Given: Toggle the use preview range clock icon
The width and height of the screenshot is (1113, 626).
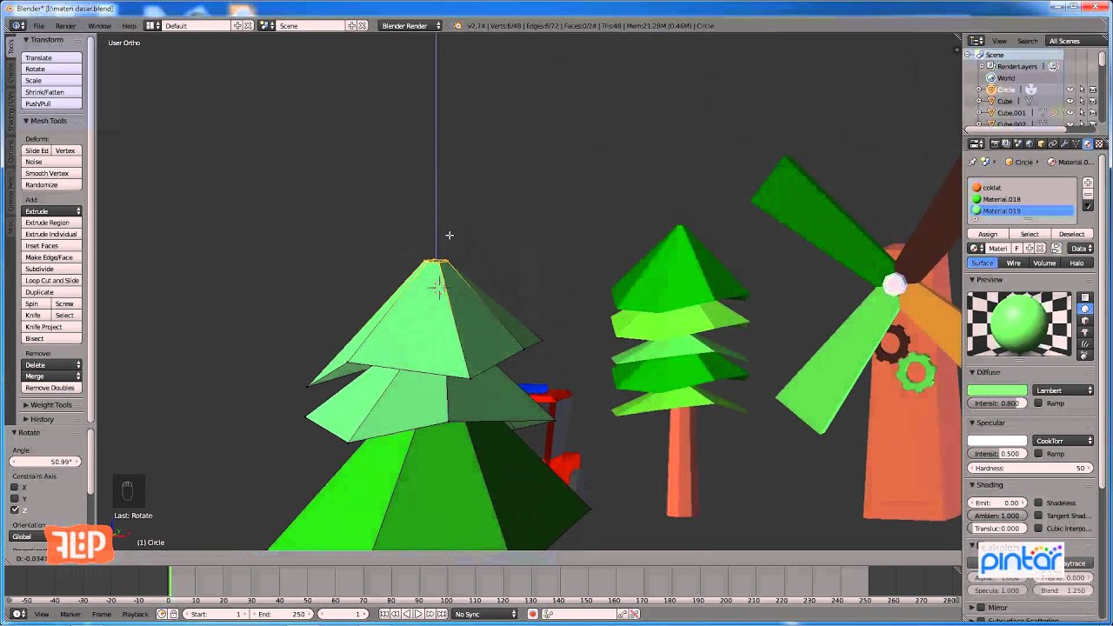Looking at the screenshot, I should [x=162, y=614].
